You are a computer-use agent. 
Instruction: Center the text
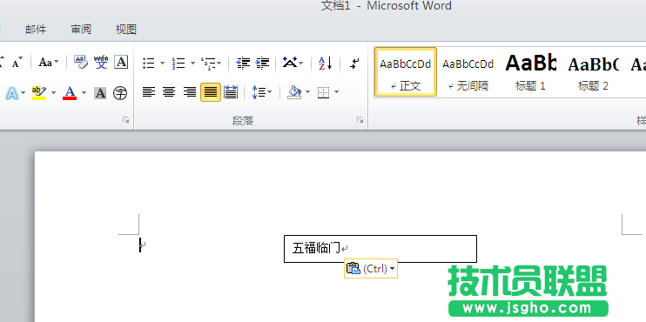tap(169, 92)
